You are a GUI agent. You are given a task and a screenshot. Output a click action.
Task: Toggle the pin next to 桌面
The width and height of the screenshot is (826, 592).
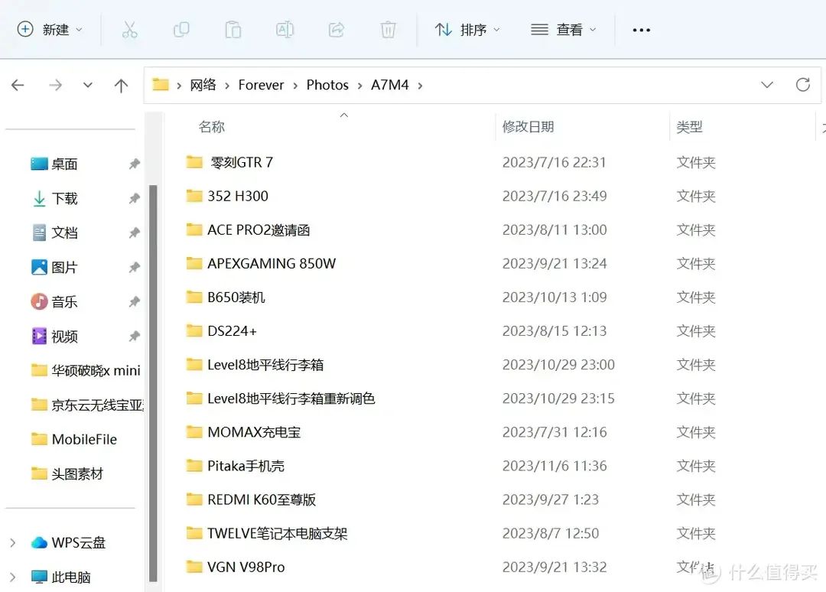click(135, 164)
